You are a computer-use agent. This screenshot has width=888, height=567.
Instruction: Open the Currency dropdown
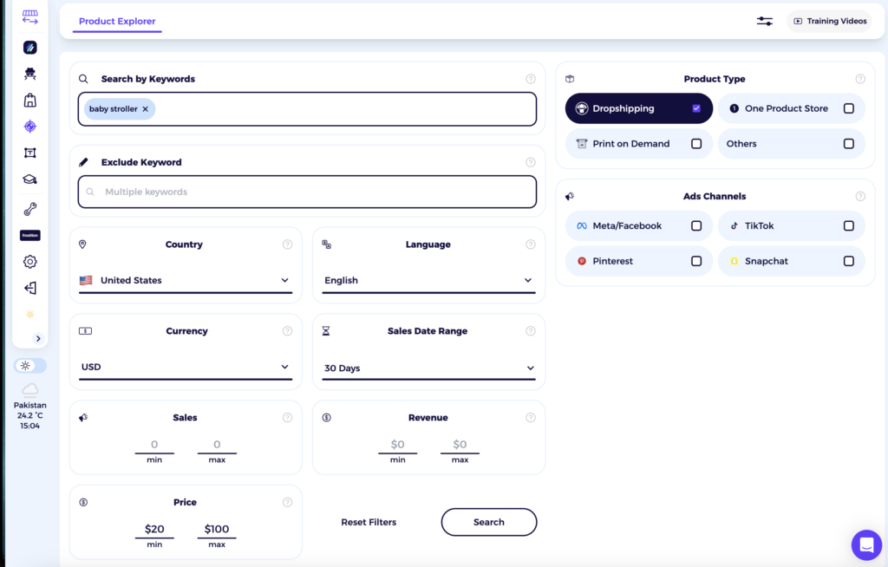click(x=185, y=367)
